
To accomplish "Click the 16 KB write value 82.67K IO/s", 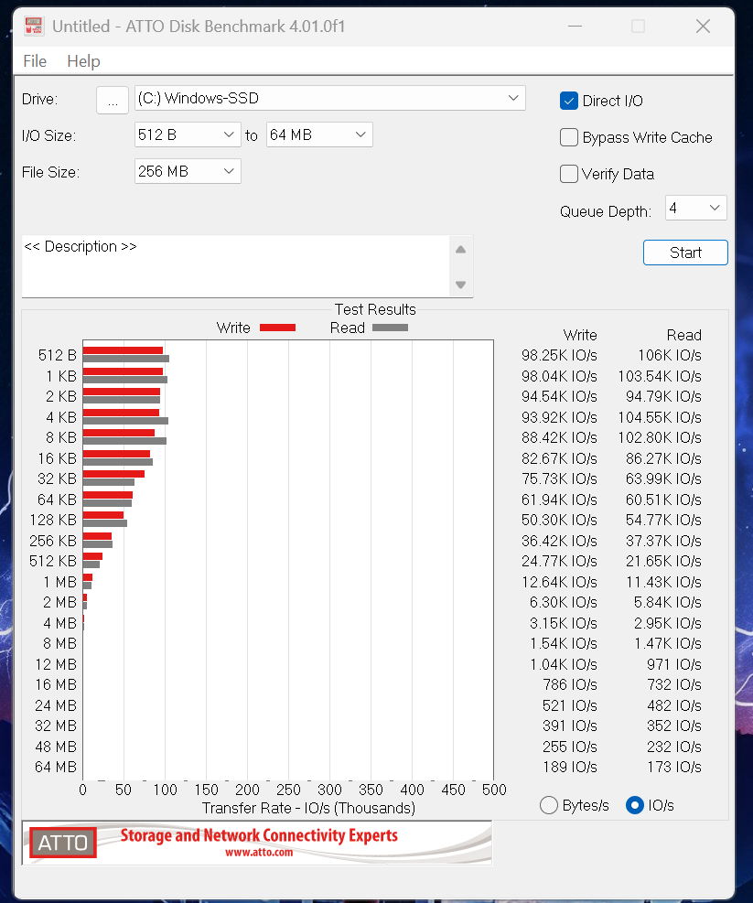I will [x=559, y=458].
